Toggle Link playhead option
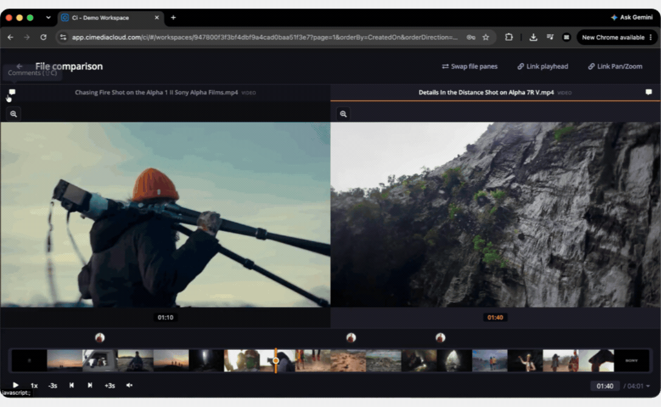 pyautogui.click(x=542, y=67)
